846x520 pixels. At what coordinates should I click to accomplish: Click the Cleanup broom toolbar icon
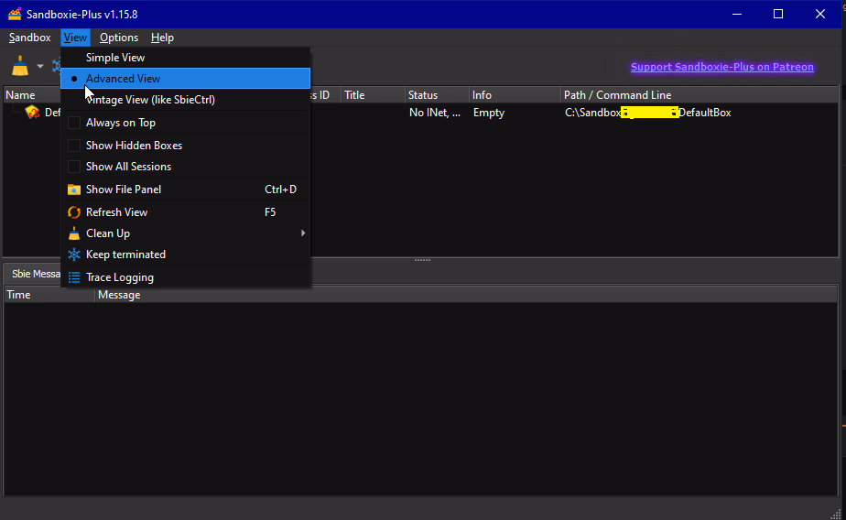pyautogui.click(x=20, y=67)
